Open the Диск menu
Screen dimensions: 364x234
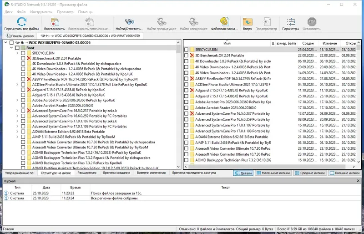[x=9, y=12]
